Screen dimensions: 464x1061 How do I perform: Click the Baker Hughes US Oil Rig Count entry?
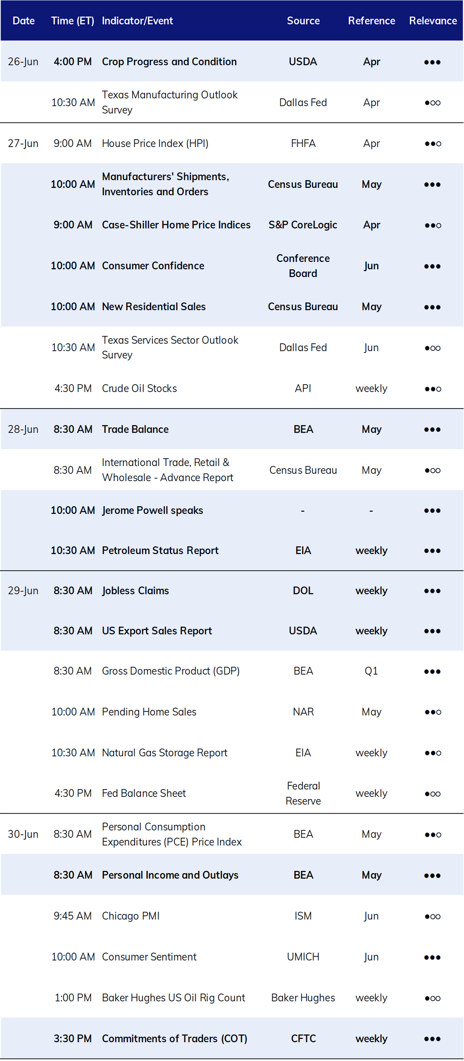pos(173,998)
